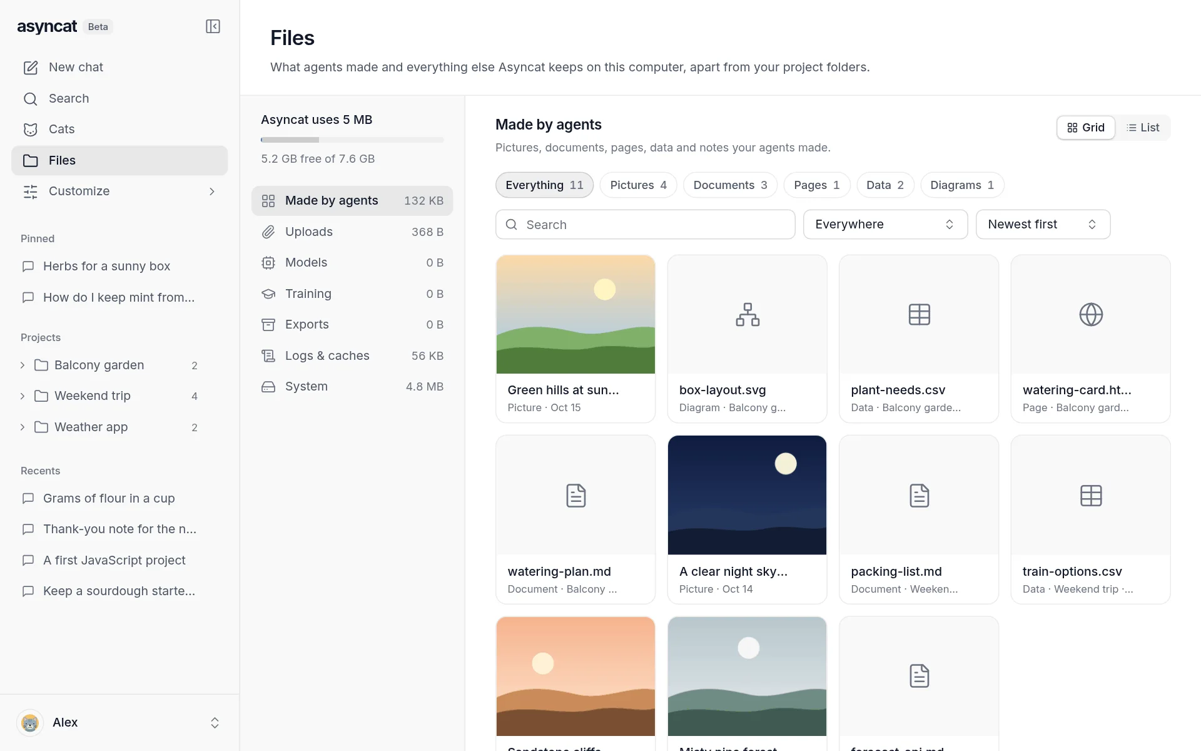Screen dimensions: 1201x751
Task: Open recent chat Grams of flour in a cup
Action: pyautogui.click(x=119, y=499)
